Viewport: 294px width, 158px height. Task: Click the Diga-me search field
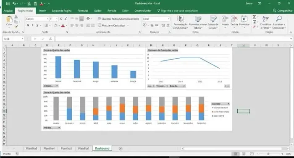(178, 11)
